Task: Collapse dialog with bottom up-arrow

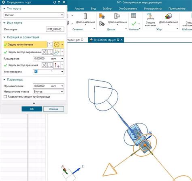Action: pyautogui.click(x=34, y=103)
